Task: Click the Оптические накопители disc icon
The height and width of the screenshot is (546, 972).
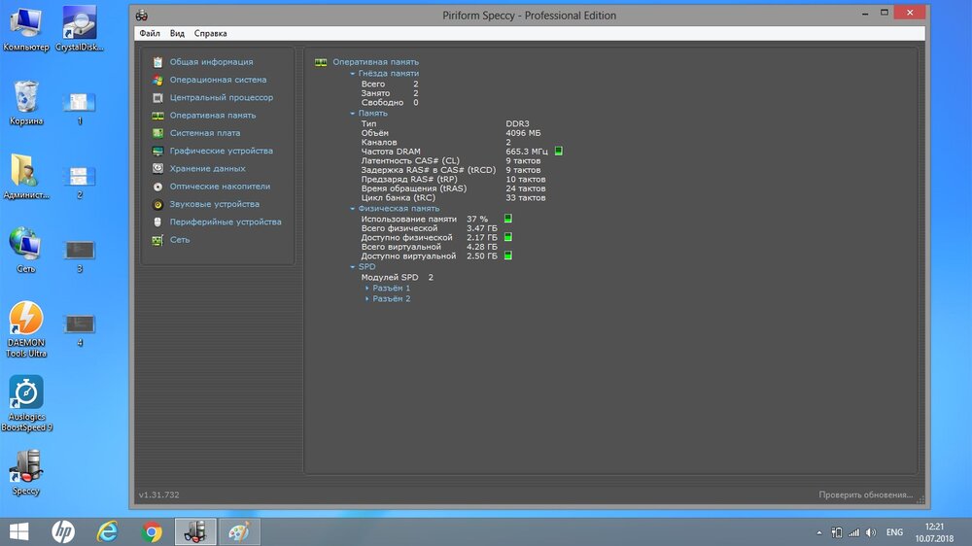Action: (x=157, y=187)
